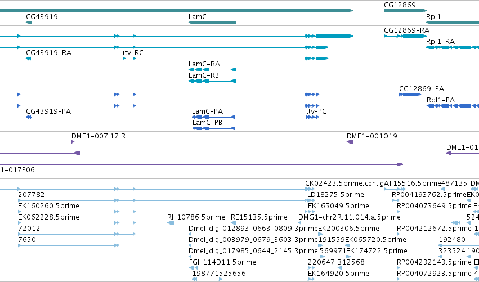Click the 207782 feature label
479x282 pixels.
pyautogui.click(x=31, y=195)
